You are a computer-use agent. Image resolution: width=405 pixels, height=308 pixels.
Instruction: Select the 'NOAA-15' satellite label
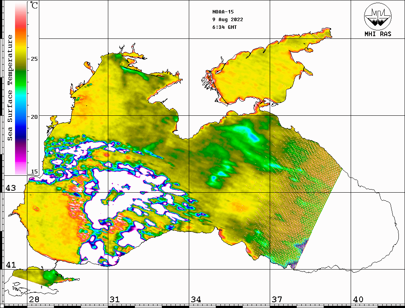coord(223,12)
